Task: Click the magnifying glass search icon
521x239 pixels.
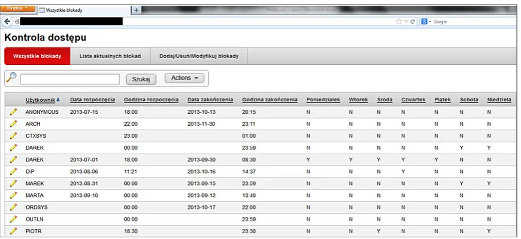Action: (11, 77)
